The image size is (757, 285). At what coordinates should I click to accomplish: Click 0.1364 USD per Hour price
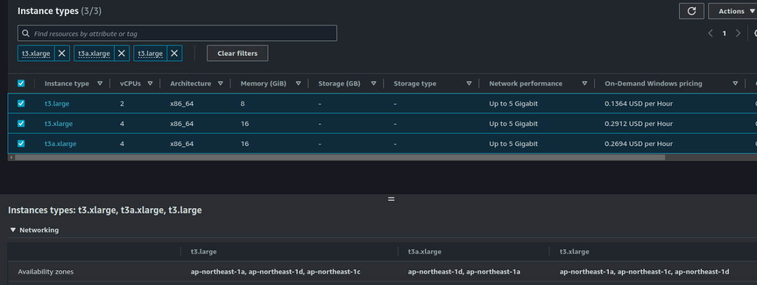(639, 103)
